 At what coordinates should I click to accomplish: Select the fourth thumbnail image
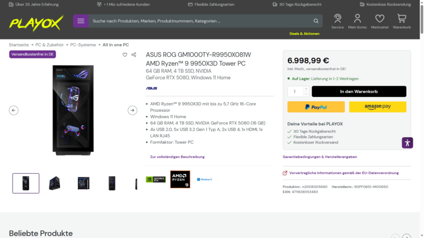(112, 183)
